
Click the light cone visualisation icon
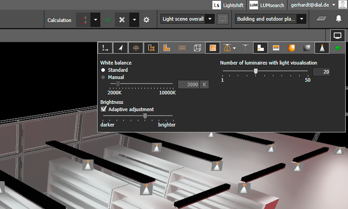click(322, 48)
